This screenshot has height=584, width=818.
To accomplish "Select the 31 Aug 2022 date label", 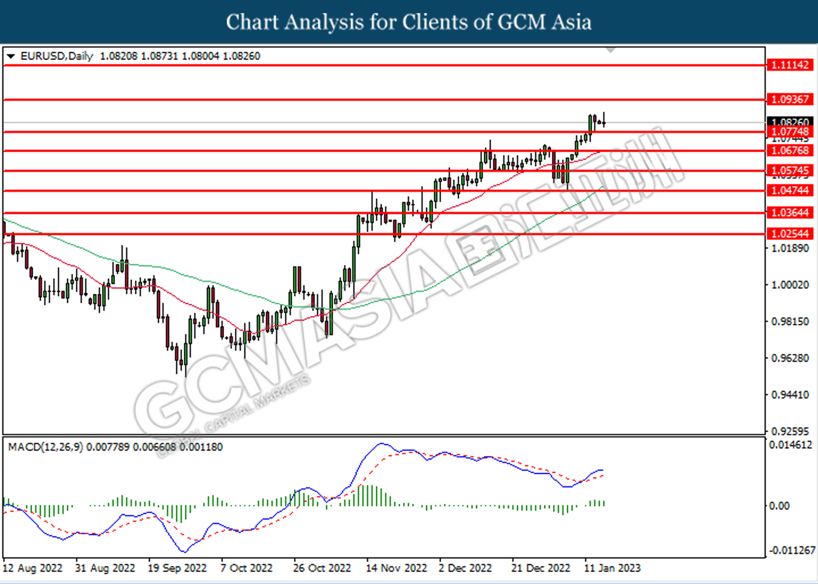I will pyautogui.click(x=105, y=568).
